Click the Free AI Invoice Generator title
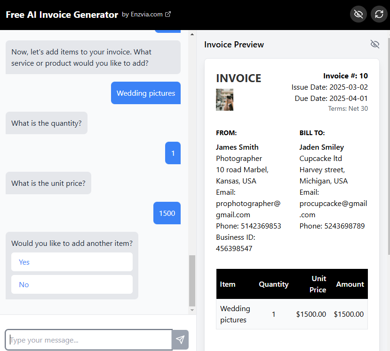The height and width of the screenshot is (351, 390). [x=62, y=15]
